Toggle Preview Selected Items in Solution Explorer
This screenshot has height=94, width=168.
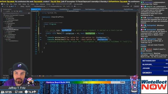22,11
